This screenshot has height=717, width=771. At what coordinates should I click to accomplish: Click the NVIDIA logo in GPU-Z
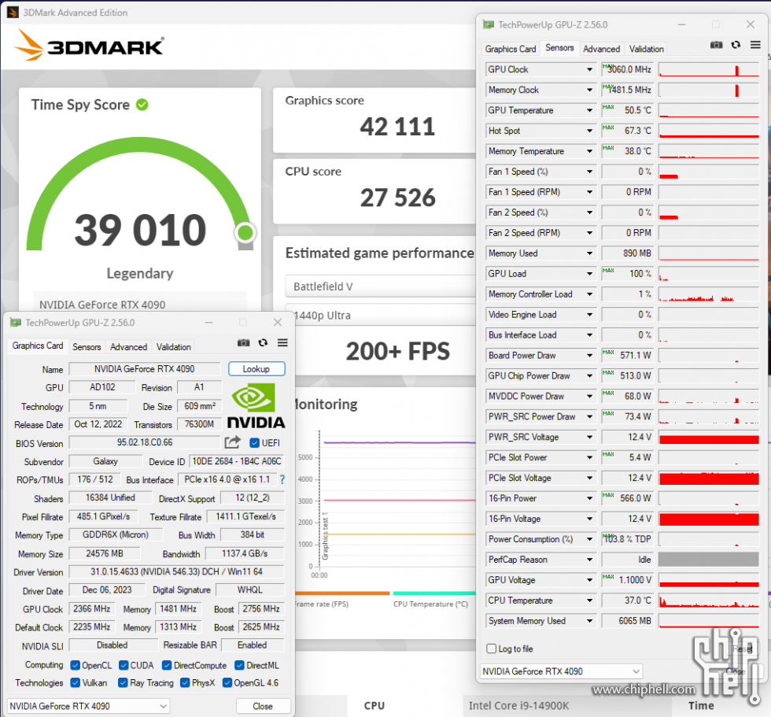coord(255,405)
